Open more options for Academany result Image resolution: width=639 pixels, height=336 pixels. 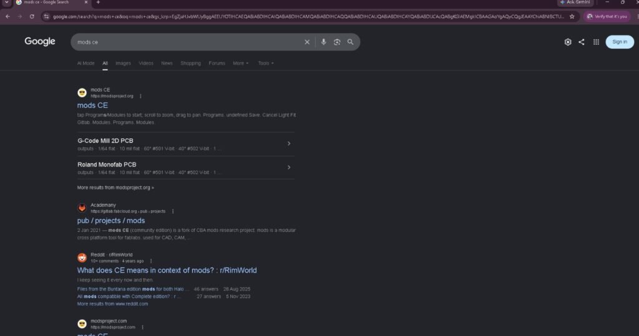click(x=173, y=211)
